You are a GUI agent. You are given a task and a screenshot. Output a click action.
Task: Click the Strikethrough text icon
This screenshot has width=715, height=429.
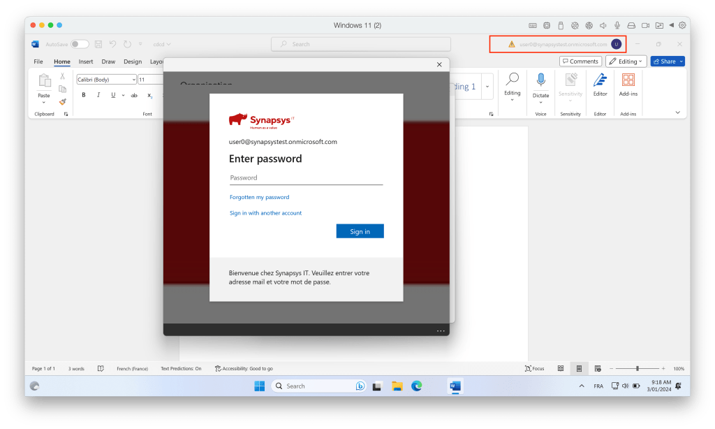point(134,95)
